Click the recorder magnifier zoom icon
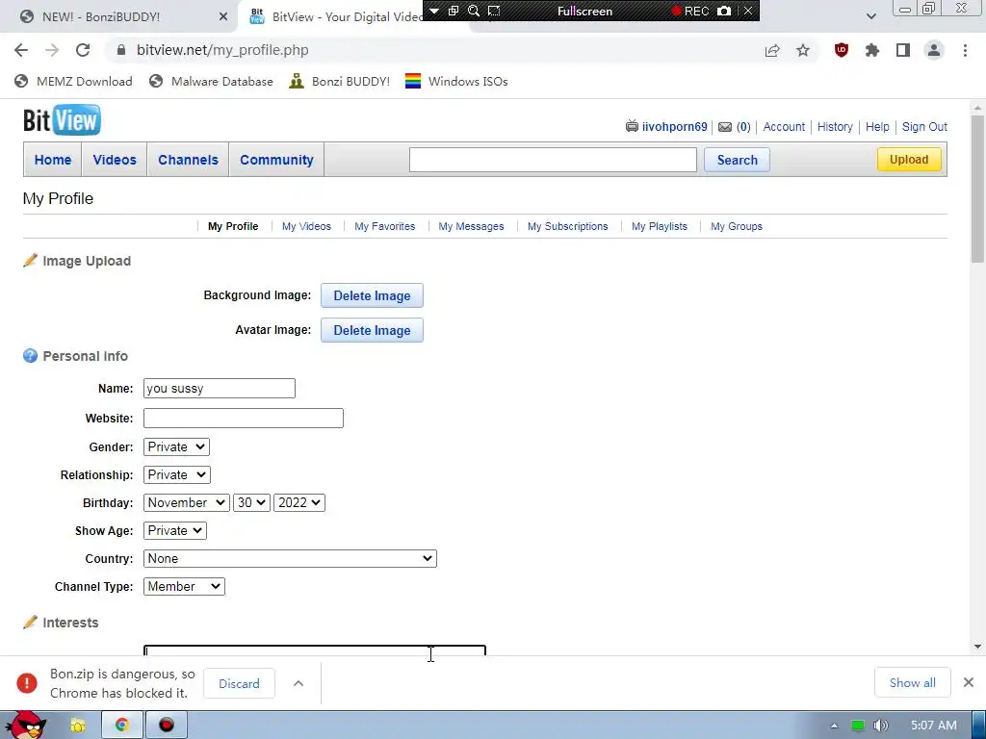 (x=474, y=11)
